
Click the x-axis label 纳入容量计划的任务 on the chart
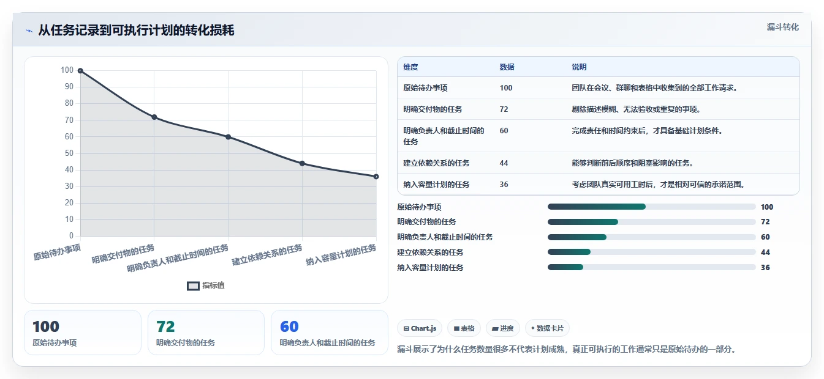341,256
